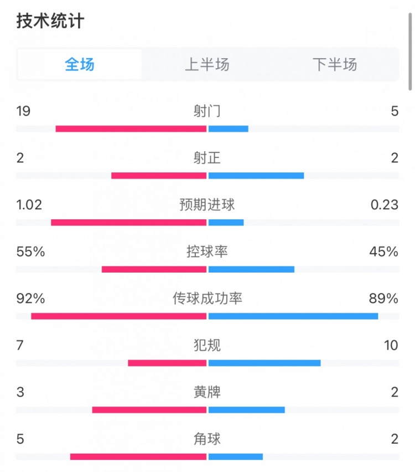
Task: Click the blue 射门 bar
Action: [228, 129]
